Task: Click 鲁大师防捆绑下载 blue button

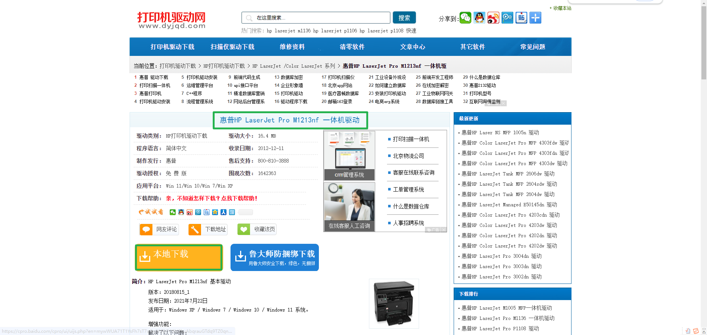Action: 275,257
